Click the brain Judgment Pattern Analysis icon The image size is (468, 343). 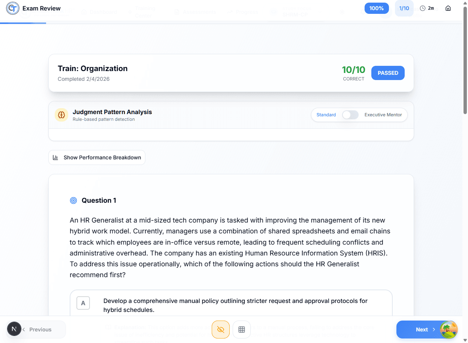click(x=61, y=115)
